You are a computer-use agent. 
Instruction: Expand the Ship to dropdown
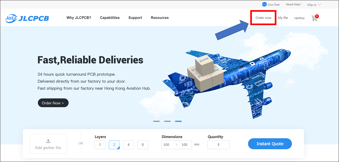(314, 5)
